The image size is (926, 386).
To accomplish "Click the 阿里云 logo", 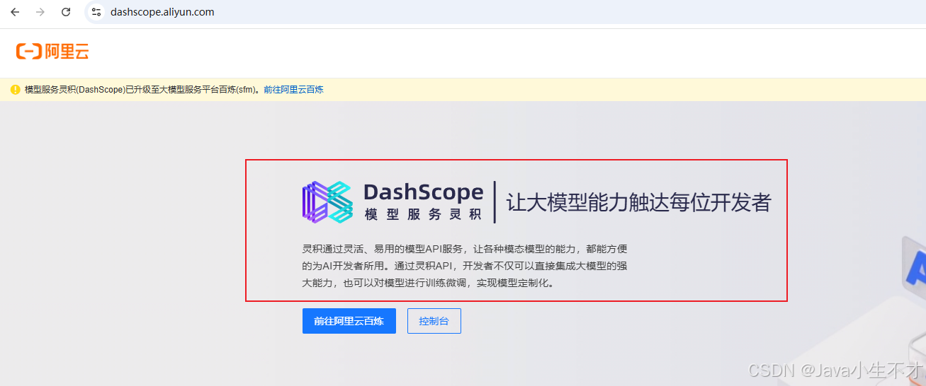I will (x=52, y=51).
